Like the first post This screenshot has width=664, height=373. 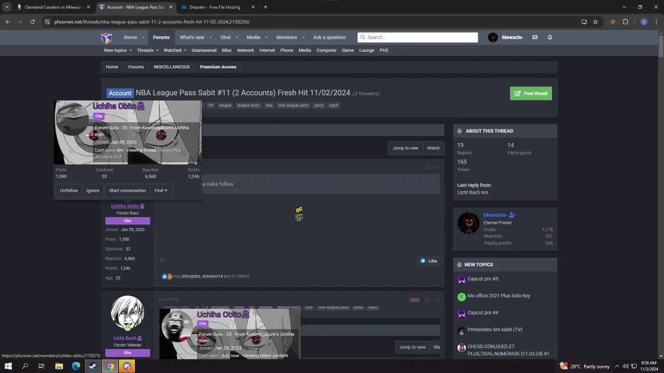click(429, 261)
